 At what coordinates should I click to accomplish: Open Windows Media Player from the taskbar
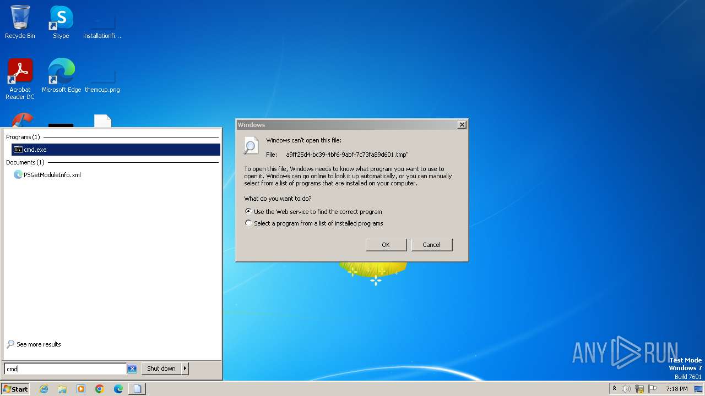pos(81,389)
